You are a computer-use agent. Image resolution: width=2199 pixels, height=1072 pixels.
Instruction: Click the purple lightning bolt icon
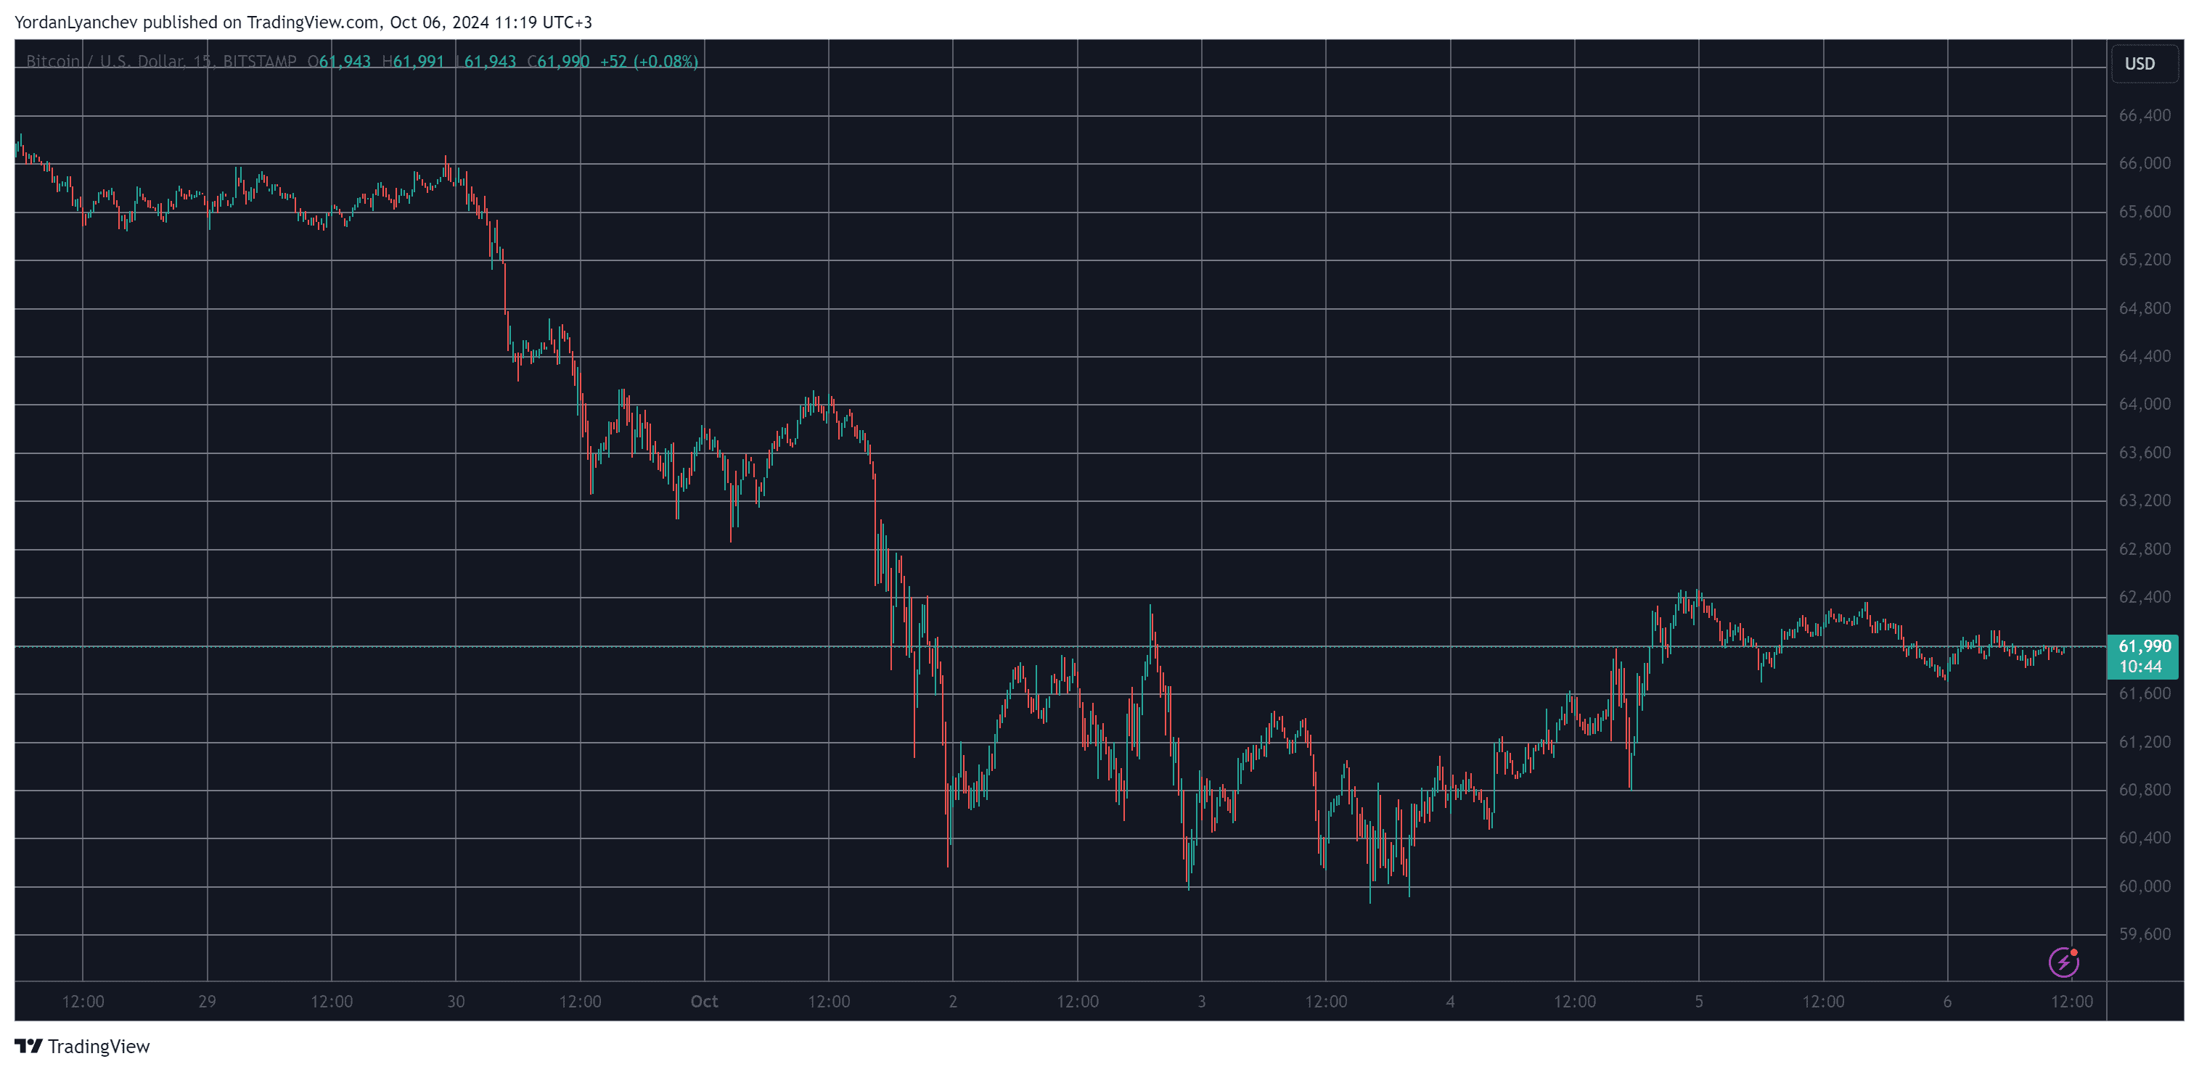(2063, 962)
